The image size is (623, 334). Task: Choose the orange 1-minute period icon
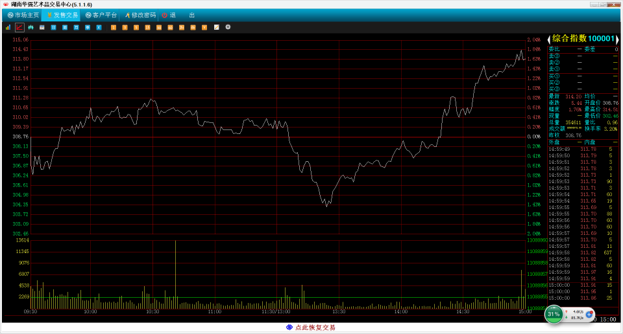coord(114,27)
